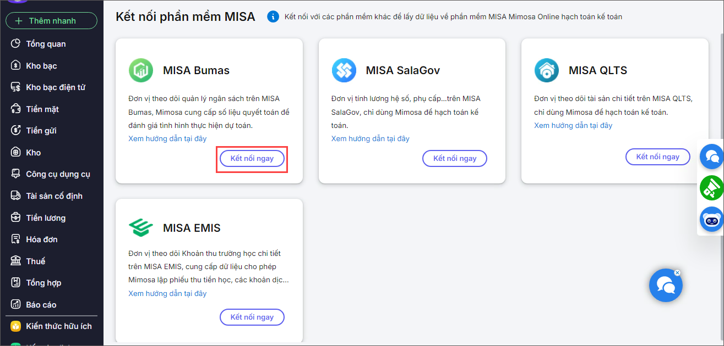The height and width of the screenshot is (346, 724).
Task: Connect MISA SalaGov with Kết nối ngay
Action: tap(454, 158)
